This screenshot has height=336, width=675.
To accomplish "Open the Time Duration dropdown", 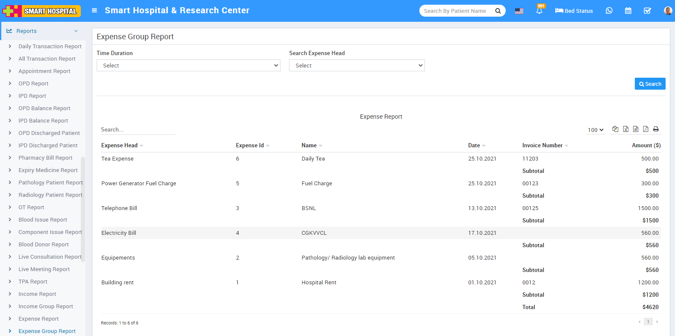I will click(188, 65).
